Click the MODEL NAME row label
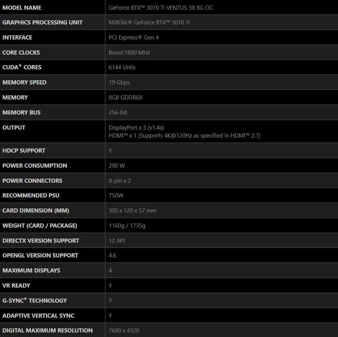The width and height of the screenshot is (338, 337). (22, 8)
